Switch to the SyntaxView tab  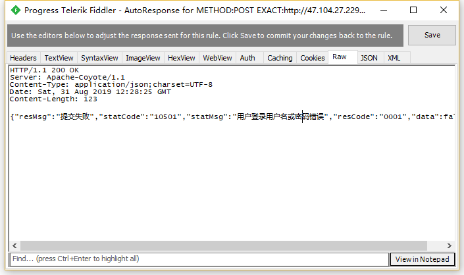pos(99,58)
